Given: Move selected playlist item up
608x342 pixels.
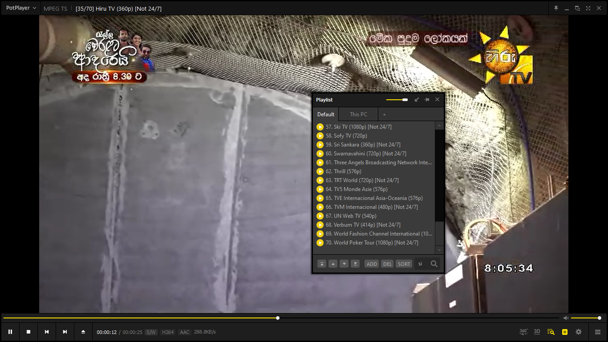Looking at the screenshot, I should click(x=333, y=264).
